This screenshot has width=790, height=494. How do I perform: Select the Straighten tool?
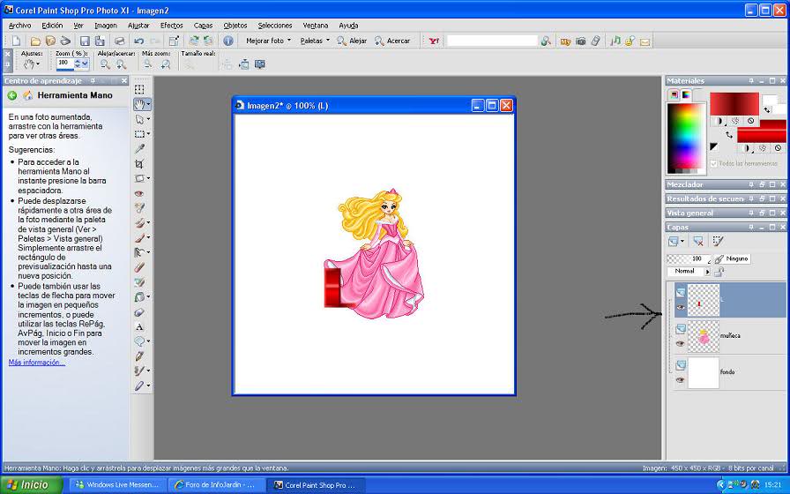coord(139,178)
